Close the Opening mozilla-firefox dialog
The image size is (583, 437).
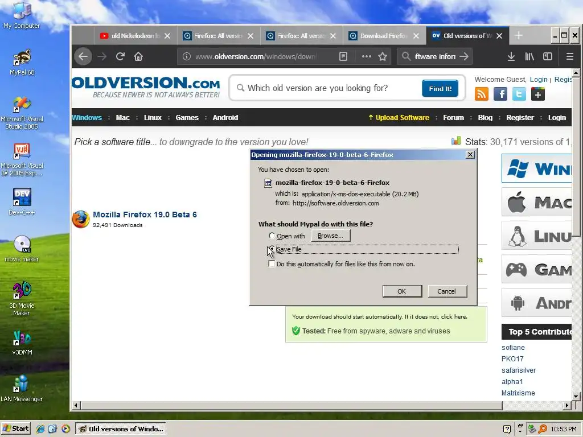[x=470, y=155]
